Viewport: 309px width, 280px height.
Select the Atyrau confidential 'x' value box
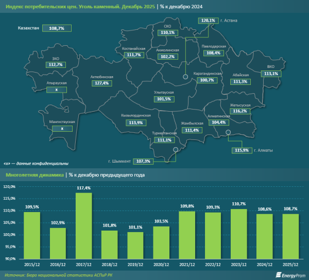click(x=57, y=90)
